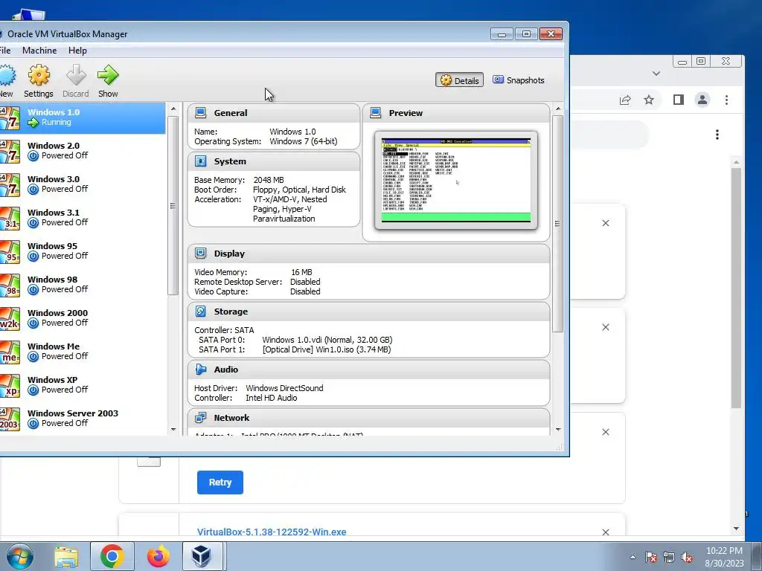Open the VirtualBox-5.1.38-122592-Win.exe download link
The width and height of the screenshot is (762, 571).
click(x=272, y=532)
